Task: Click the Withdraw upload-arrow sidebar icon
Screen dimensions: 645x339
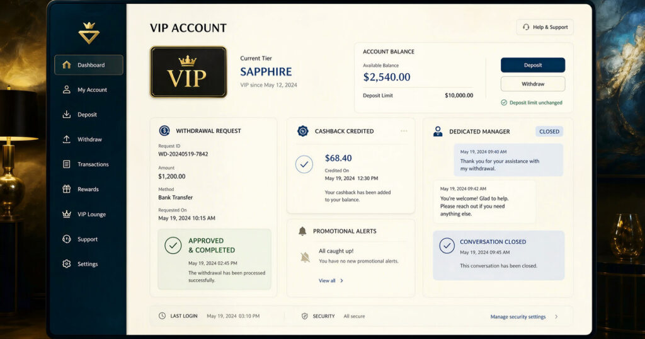Action: 67,139
